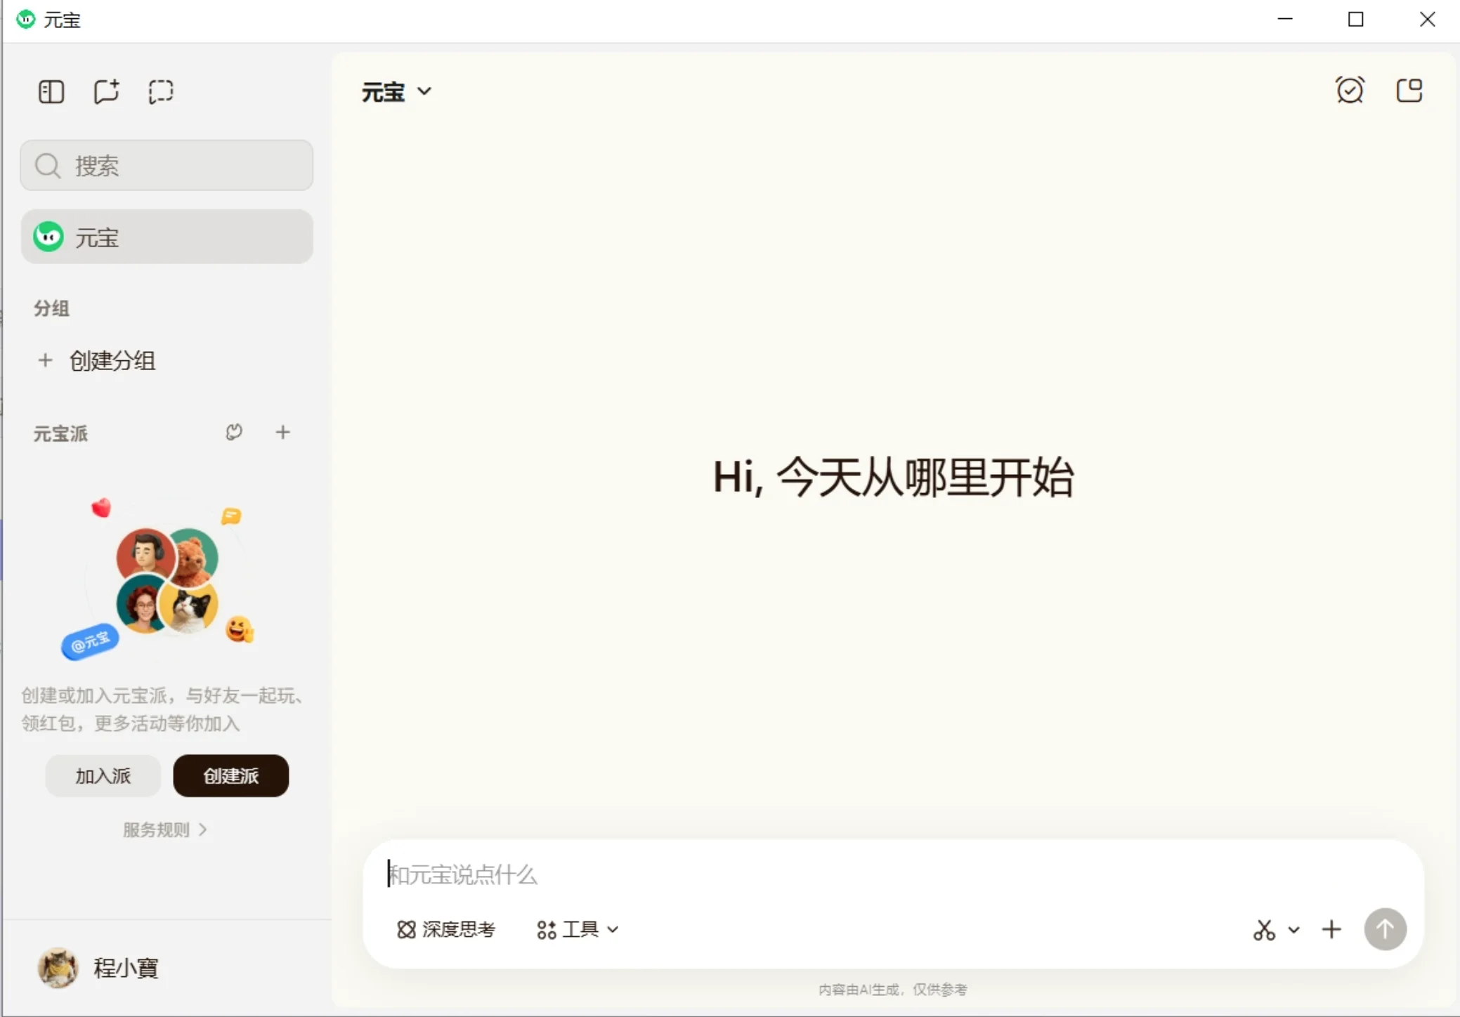This screenshot has height=1017, width=1460.
Task: Expand the 工具 tools dropdown
Action: 578,930
